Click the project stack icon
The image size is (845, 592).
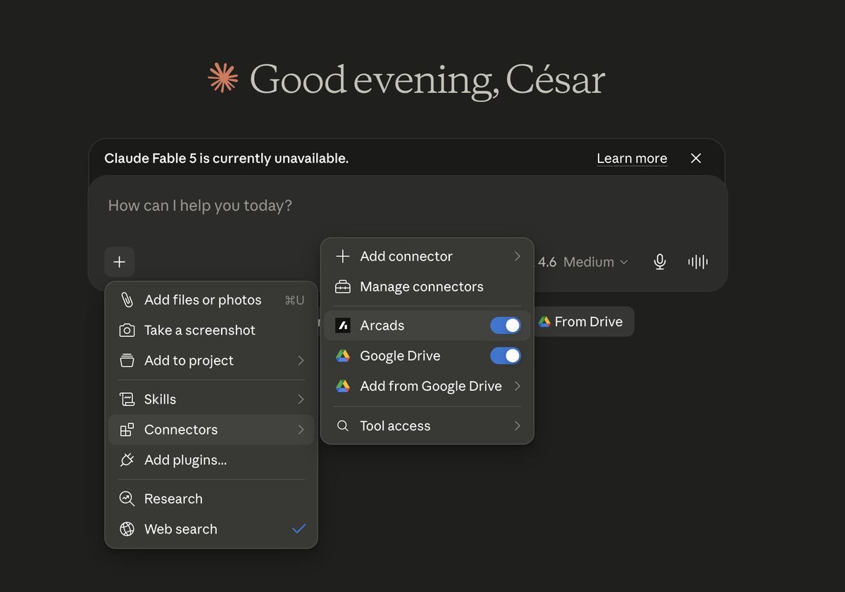pyautogui.click(x=127, y=361)
